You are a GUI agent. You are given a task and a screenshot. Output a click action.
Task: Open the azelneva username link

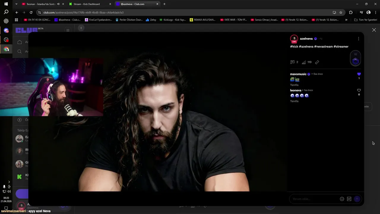tap(306, 39)
